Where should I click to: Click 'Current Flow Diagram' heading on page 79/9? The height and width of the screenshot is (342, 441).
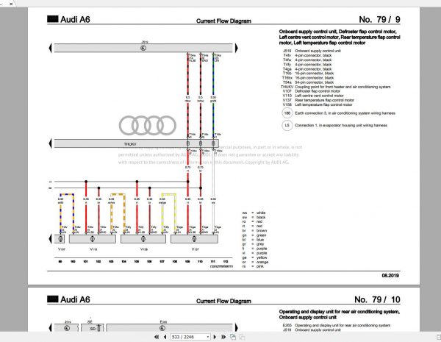pos(223,21)
